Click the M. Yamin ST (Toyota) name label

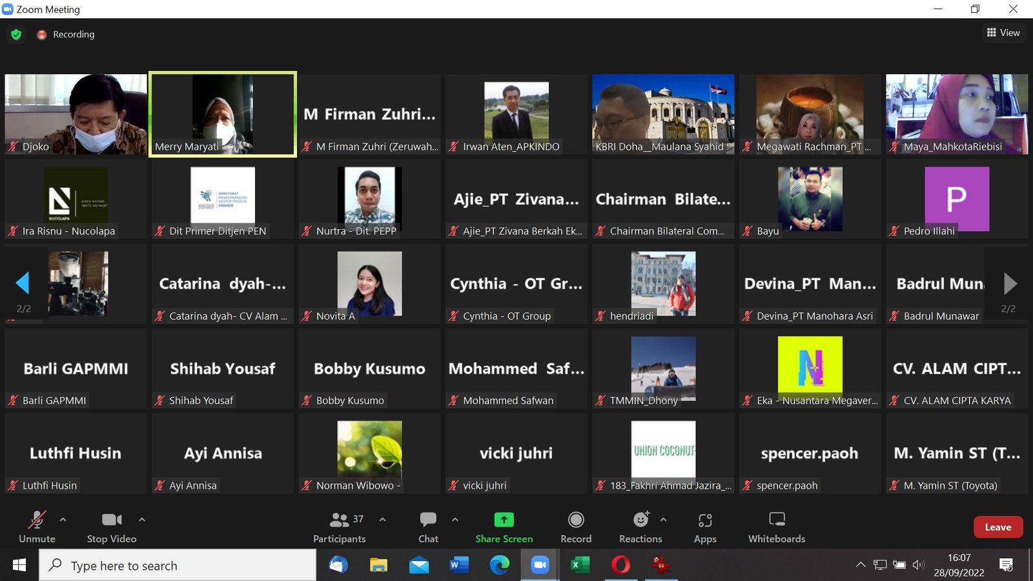click(x=950, y=485)
